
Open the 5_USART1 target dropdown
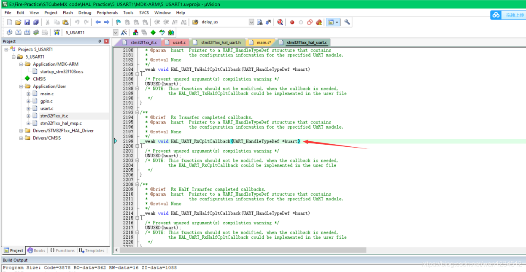[x=116, y=32]
